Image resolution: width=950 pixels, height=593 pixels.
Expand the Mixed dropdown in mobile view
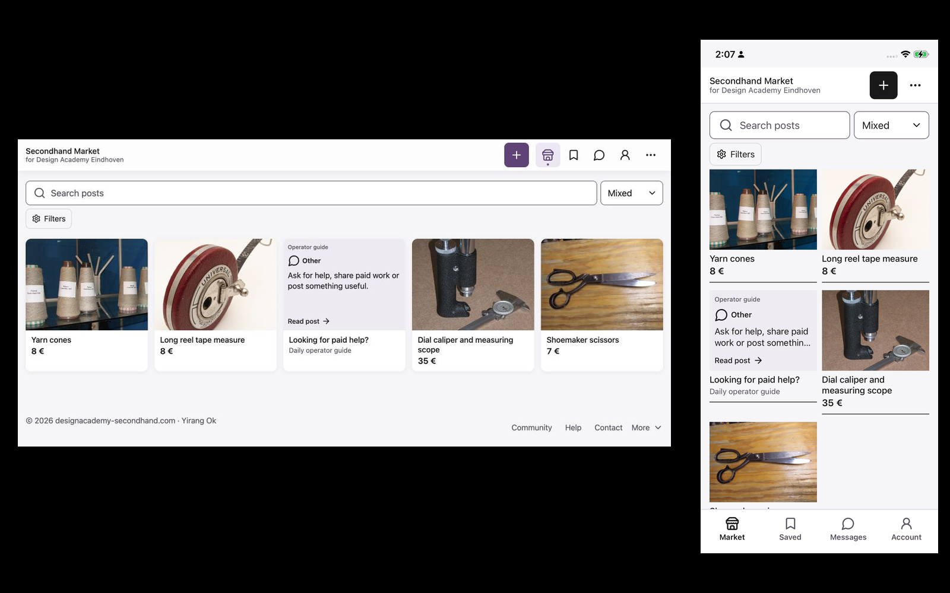pos(891,125)
